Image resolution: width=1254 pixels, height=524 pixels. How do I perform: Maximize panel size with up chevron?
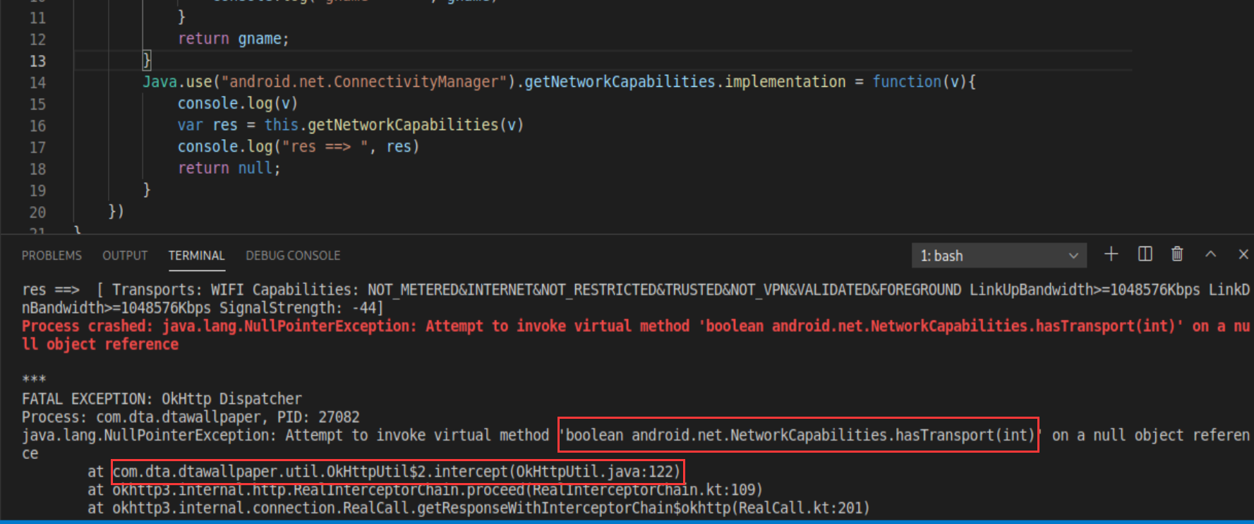[1210, 254]
